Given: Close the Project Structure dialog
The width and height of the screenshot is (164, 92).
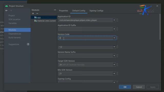Looking at the screenshot, I should click(x=157, y=6).
